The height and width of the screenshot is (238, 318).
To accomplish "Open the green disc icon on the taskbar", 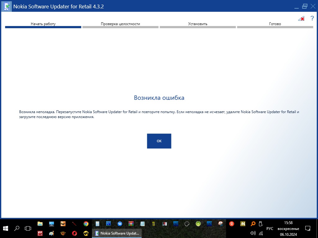I will point(198,224).
